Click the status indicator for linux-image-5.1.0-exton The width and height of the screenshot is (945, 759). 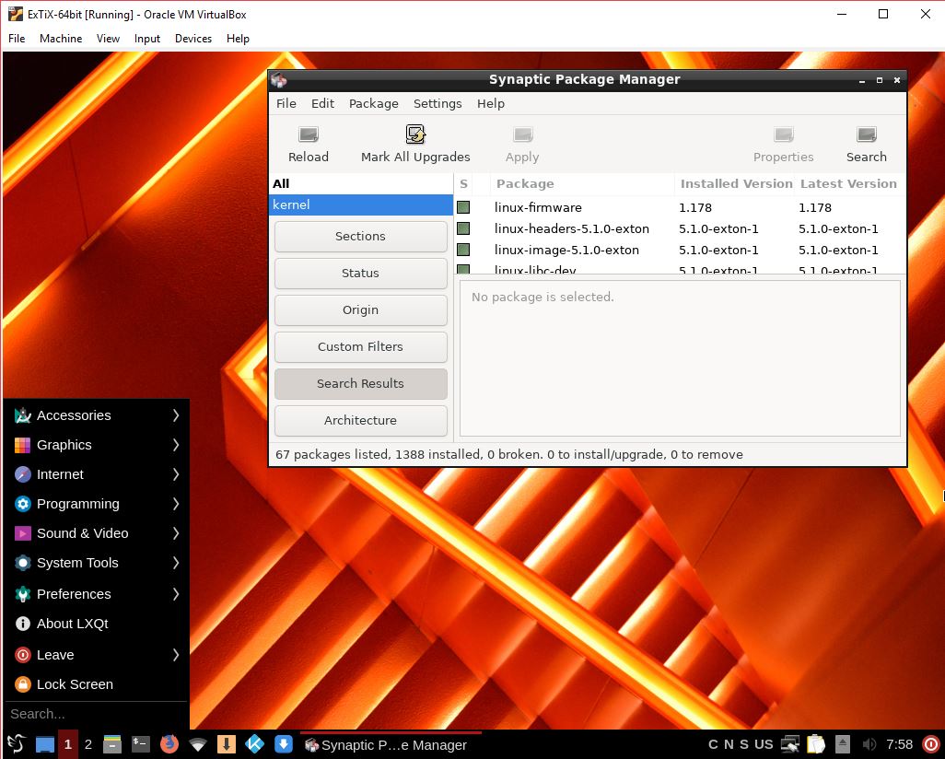pyautogui.click(x=462, y=250)
